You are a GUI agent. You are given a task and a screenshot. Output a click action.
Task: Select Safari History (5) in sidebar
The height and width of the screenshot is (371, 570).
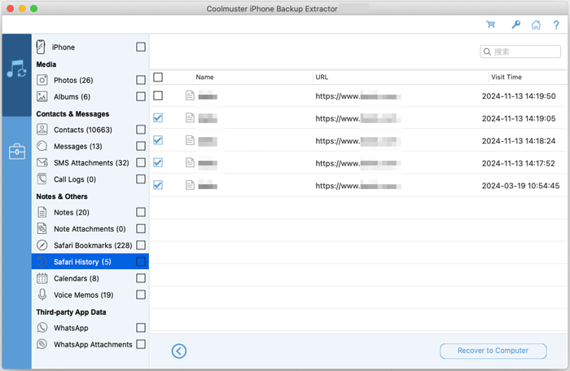click(90, 262)
